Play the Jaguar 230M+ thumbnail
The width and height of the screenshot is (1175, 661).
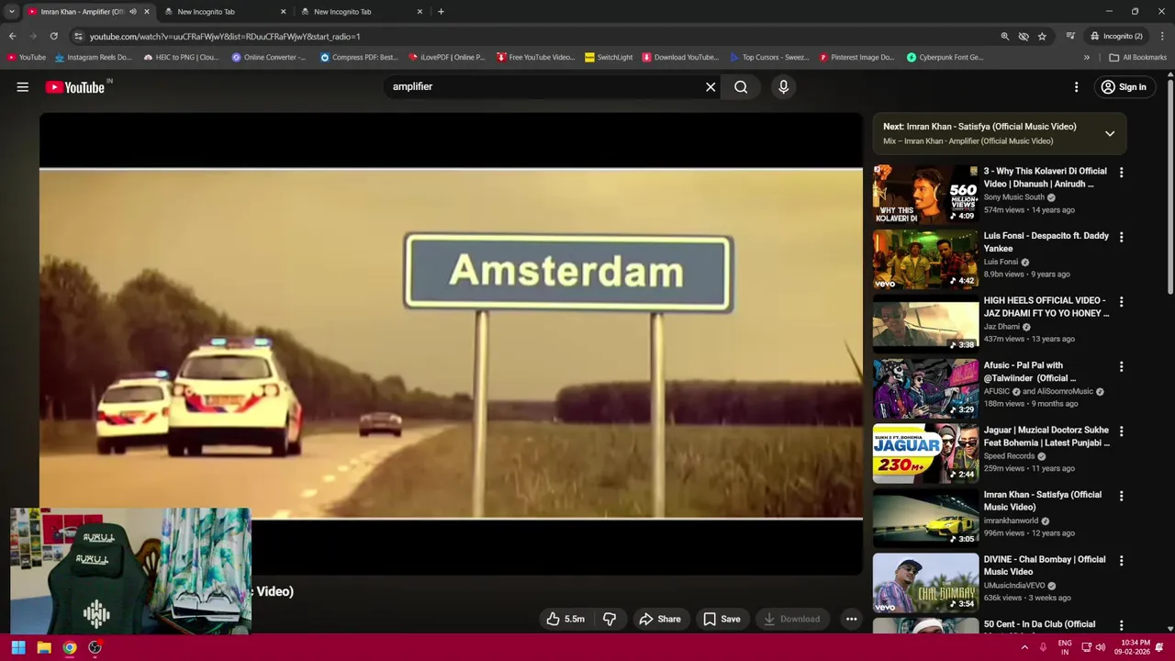click(x=925, y=454)
